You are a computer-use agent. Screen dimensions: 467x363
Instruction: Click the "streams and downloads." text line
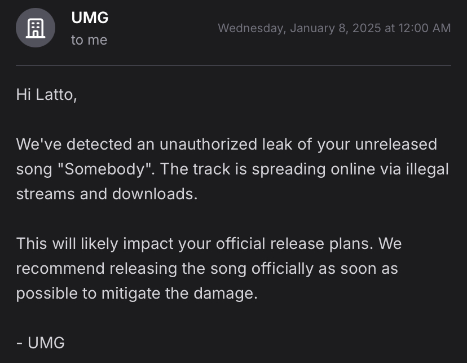(107, 194)
